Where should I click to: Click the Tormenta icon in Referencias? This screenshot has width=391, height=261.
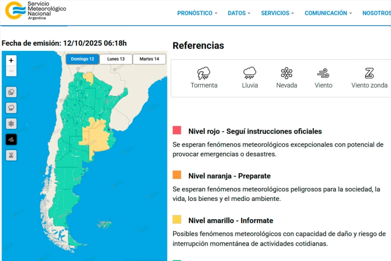tap(204, 73)
